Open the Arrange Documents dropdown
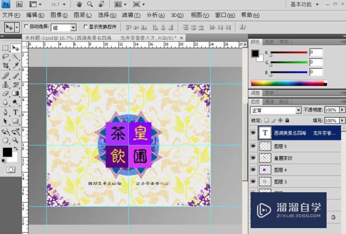346x234 pixels. tap(121, 4)
